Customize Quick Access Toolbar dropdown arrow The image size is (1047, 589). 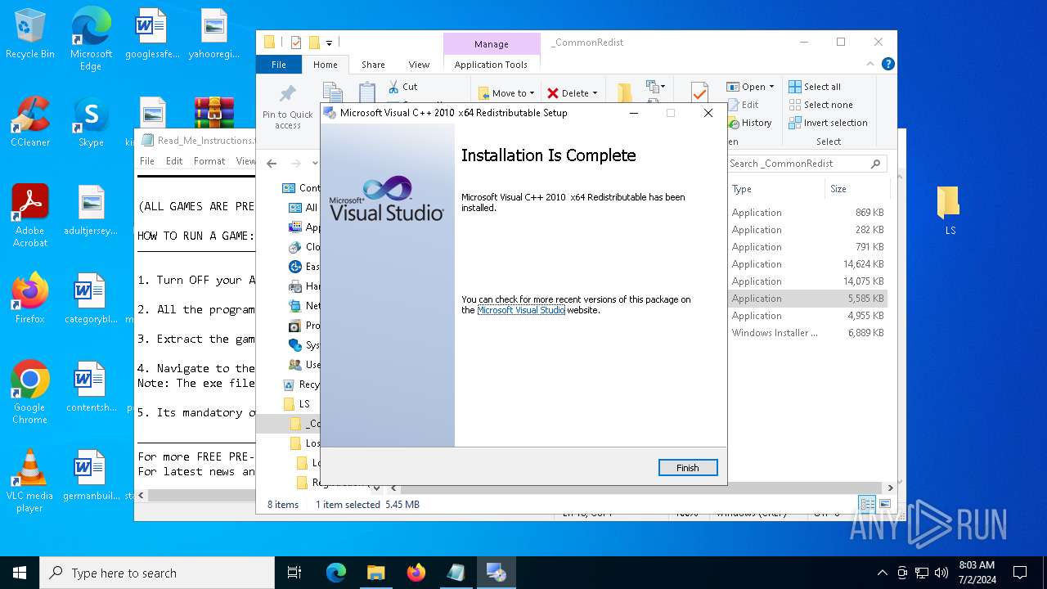click(330, 43)
